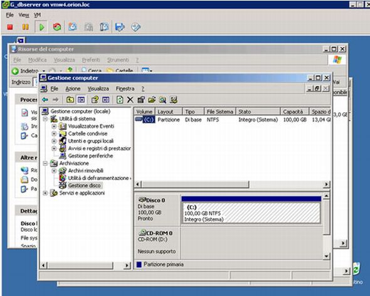The image size is (370, 296).
Task: Click the Disco 0 disk label
Action: pyautogui.click(x=156, y=201)
